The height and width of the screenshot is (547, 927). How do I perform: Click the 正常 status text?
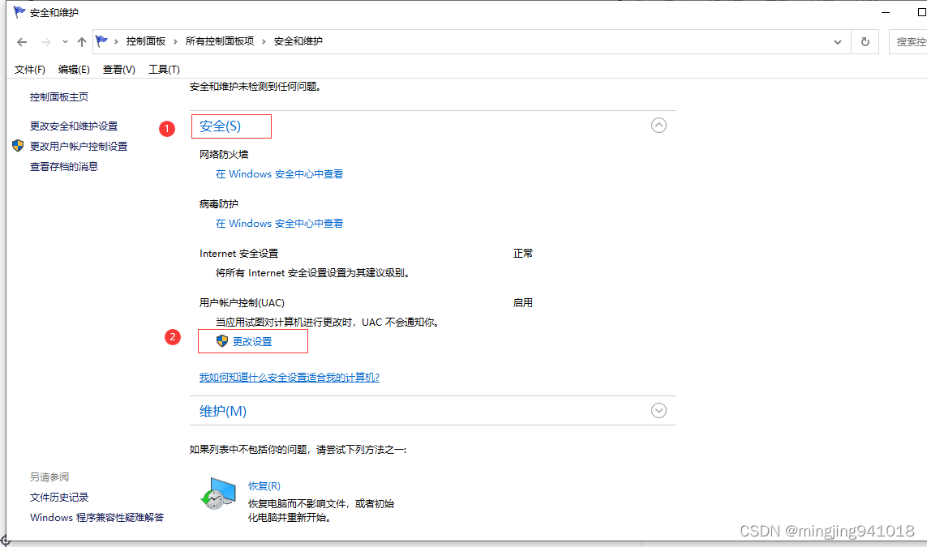(x=522, y=254)
